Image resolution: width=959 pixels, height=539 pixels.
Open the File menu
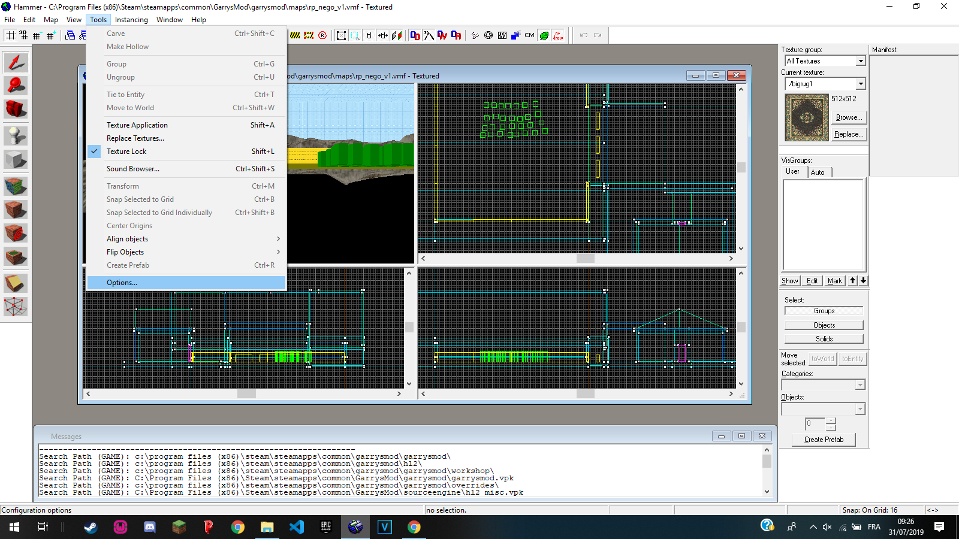pos(10,20)
